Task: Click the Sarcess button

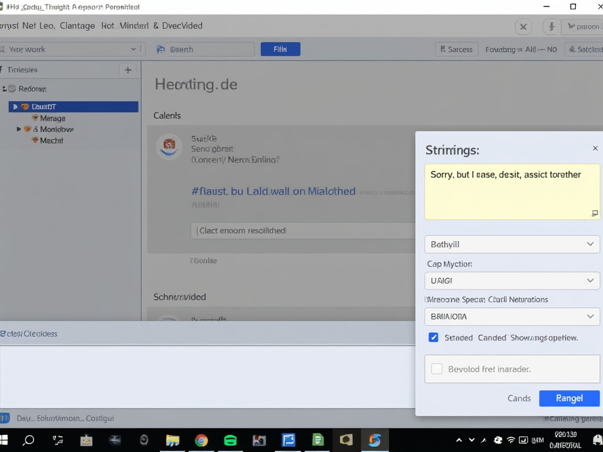Action: click(456, 49)
